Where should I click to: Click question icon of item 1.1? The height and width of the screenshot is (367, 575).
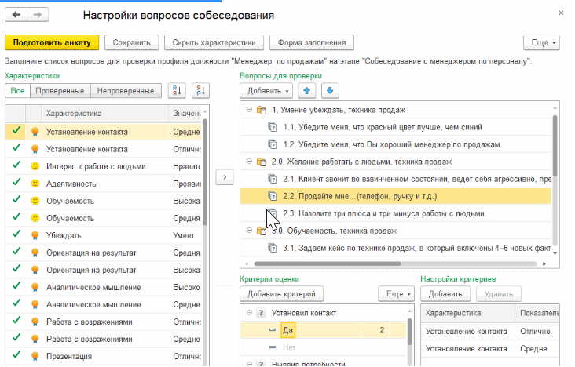click(x=273, y=127)
